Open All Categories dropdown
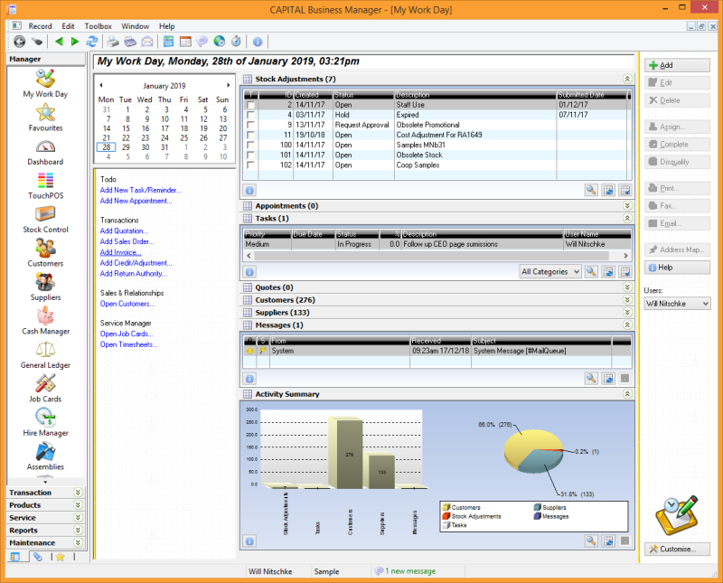This screenshot has width=723, height=583. (550, 272)
